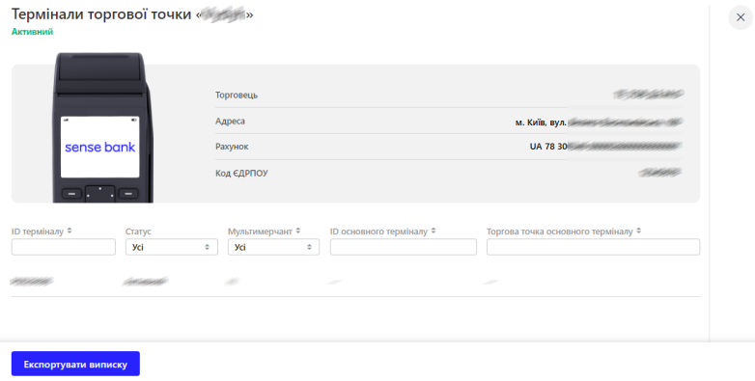This screenshot has height=381, width=755.
Task: Click the terminal row status cell
Action: point(145,281)
